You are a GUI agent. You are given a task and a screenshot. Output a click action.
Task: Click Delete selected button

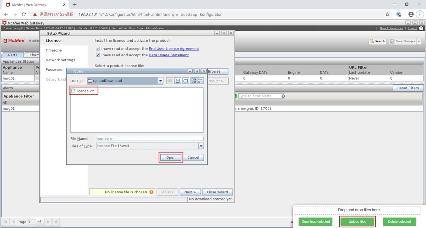[x=399, y=222]
